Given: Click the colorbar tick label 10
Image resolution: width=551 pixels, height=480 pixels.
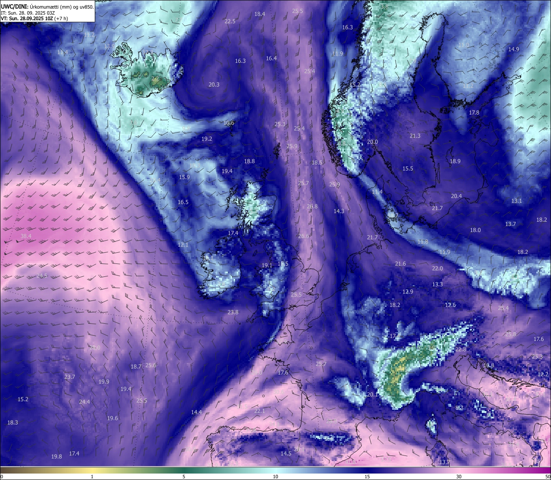Looking at the screenshot, I should click(275, 477).
